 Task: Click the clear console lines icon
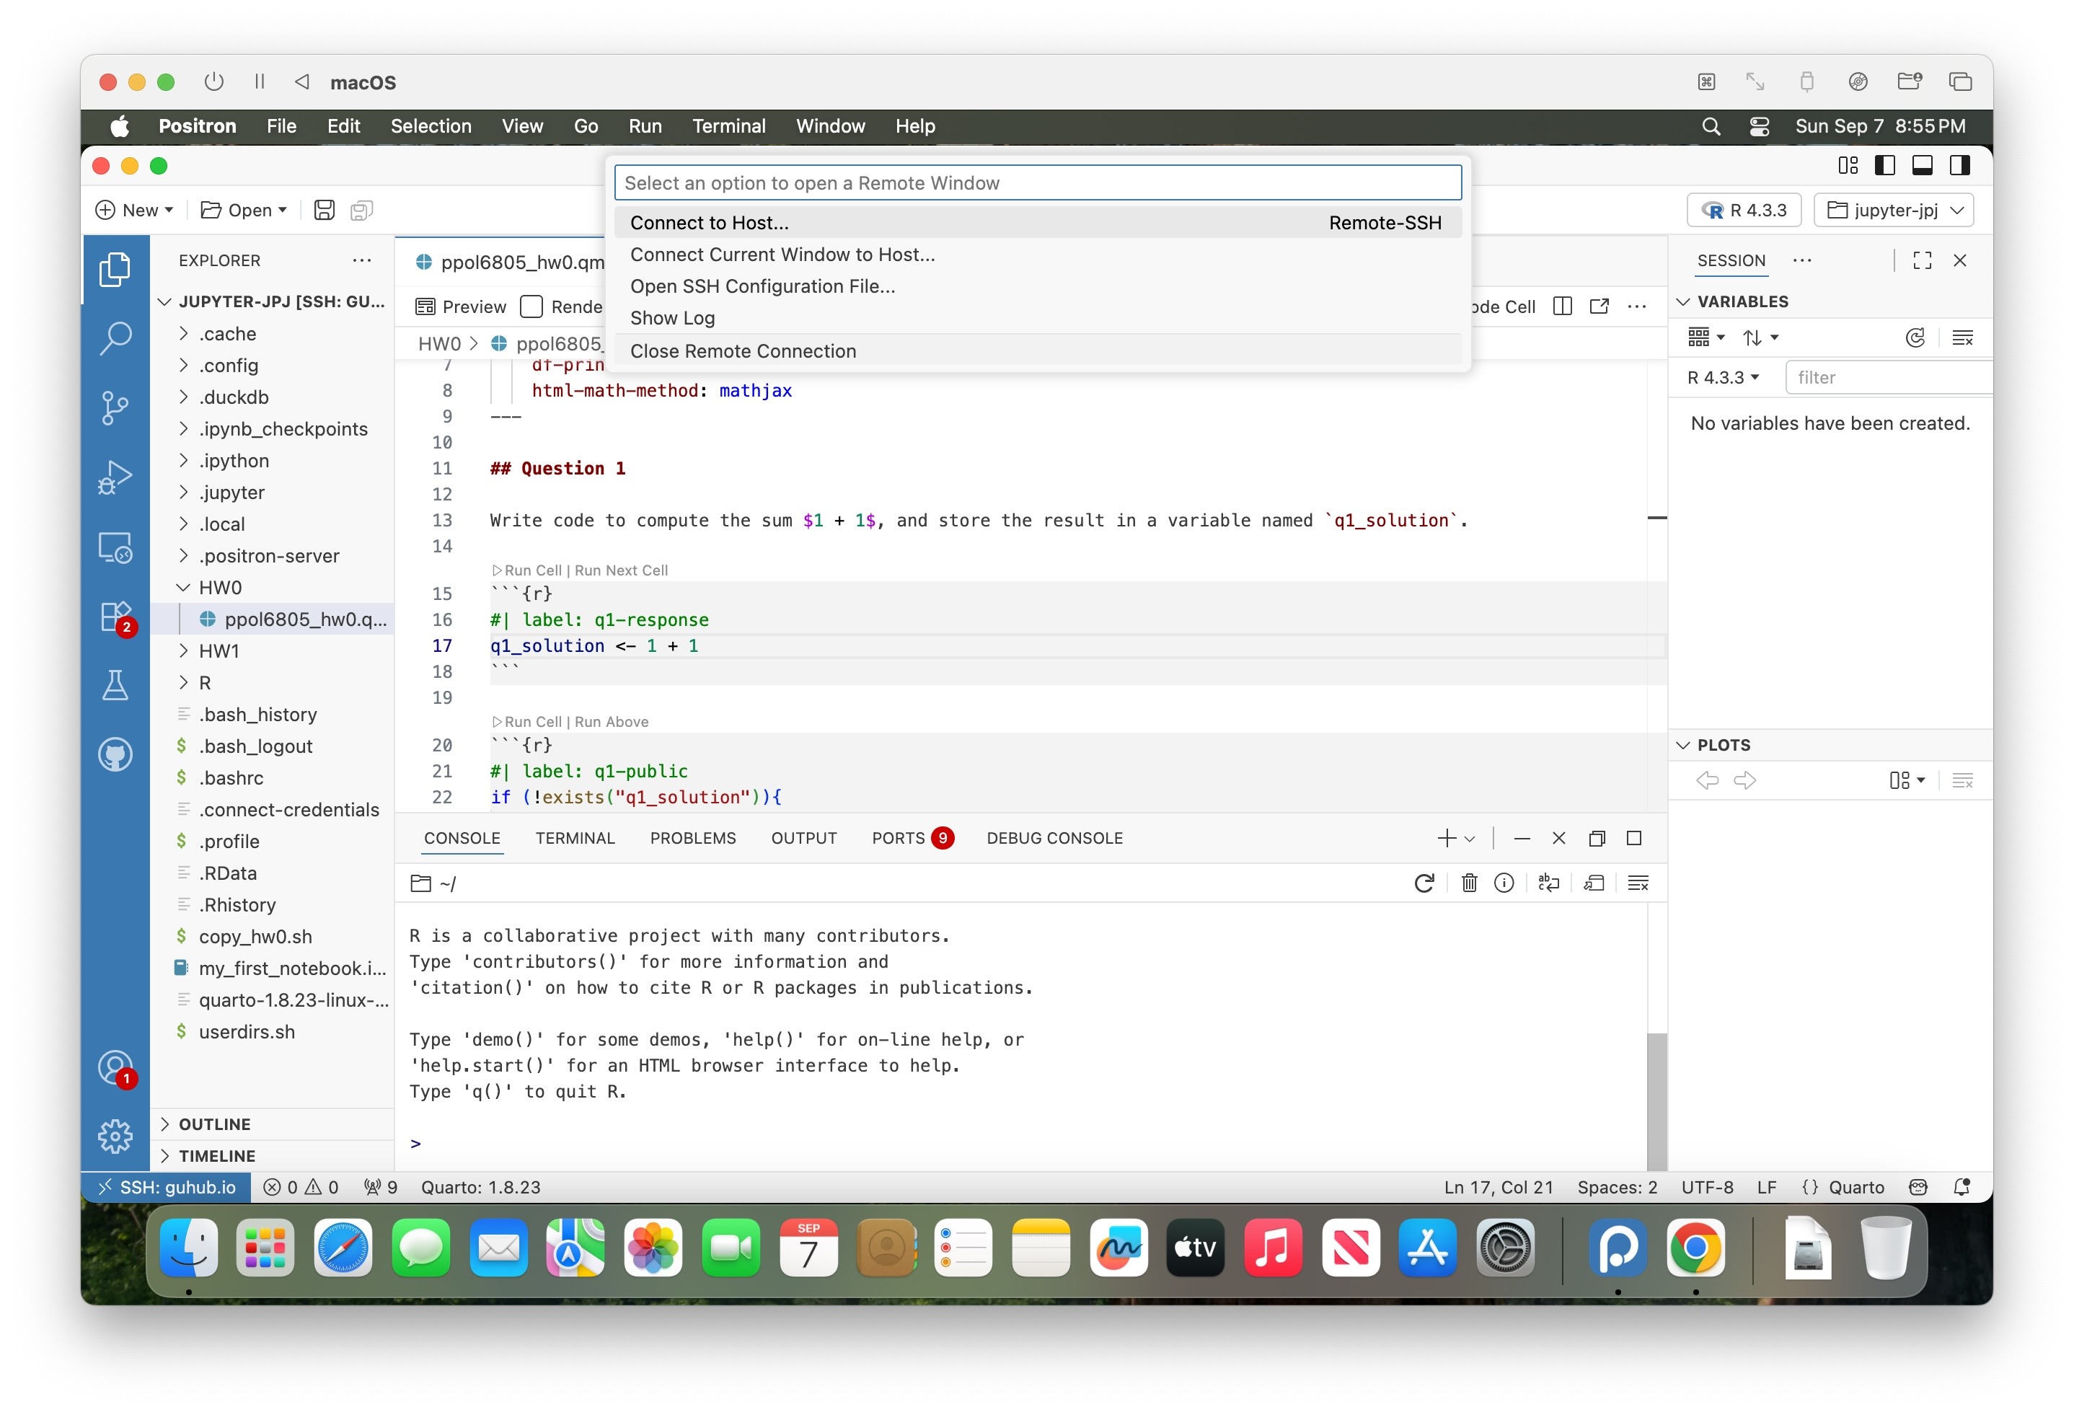click(x=1638, y=883)
